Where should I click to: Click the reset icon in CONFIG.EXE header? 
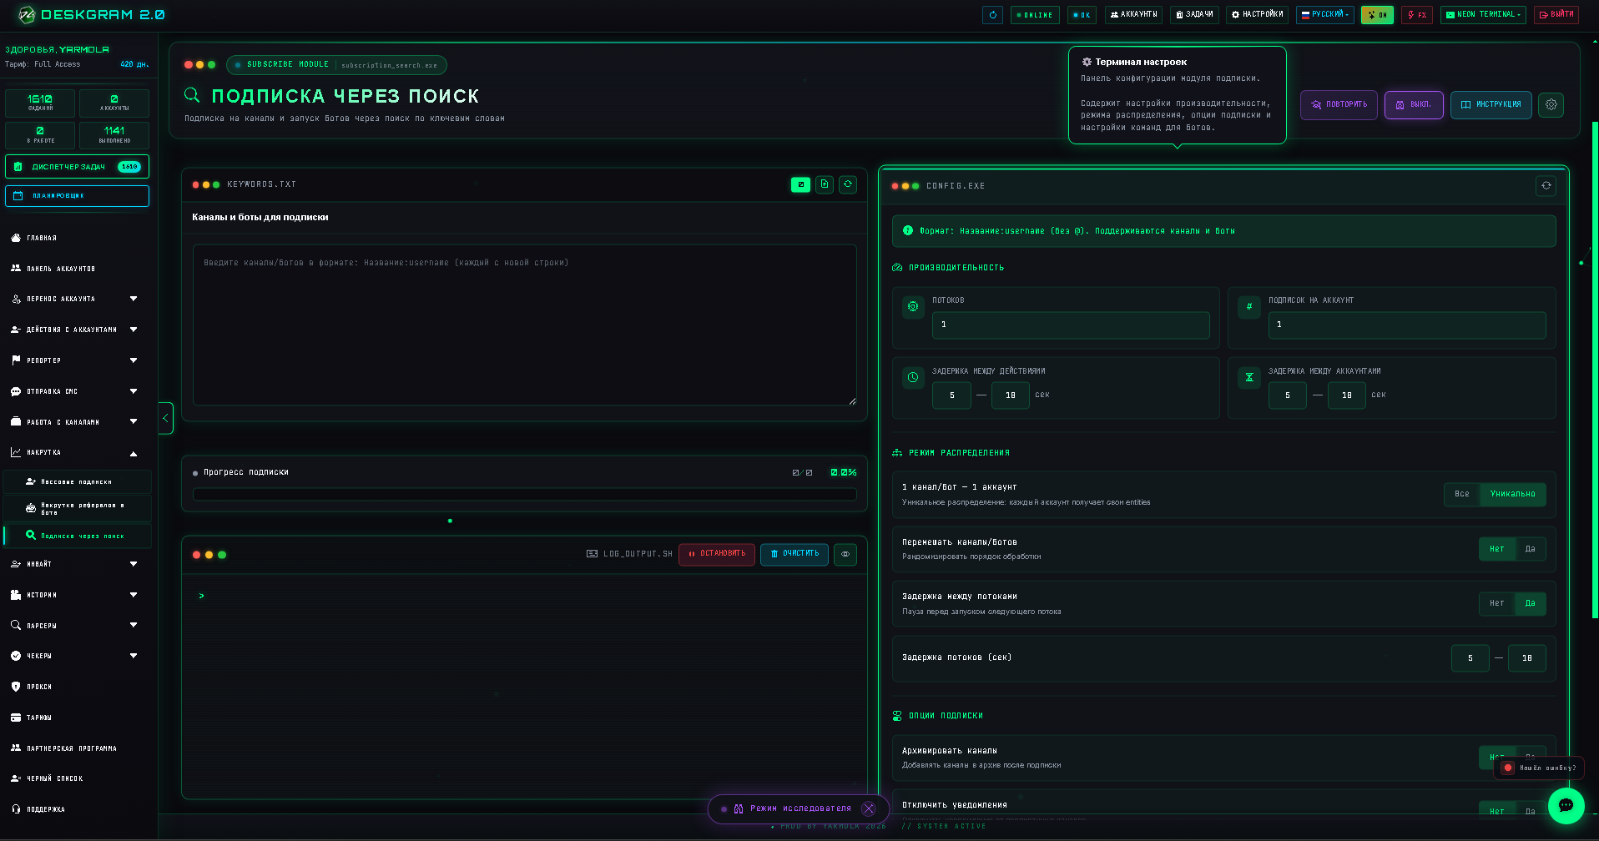tap(1546, 186)
